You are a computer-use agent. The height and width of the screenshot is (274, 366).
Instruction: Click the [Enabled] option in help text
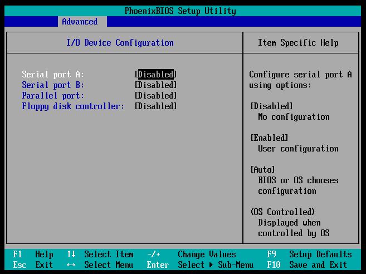(x=270, y=138)
